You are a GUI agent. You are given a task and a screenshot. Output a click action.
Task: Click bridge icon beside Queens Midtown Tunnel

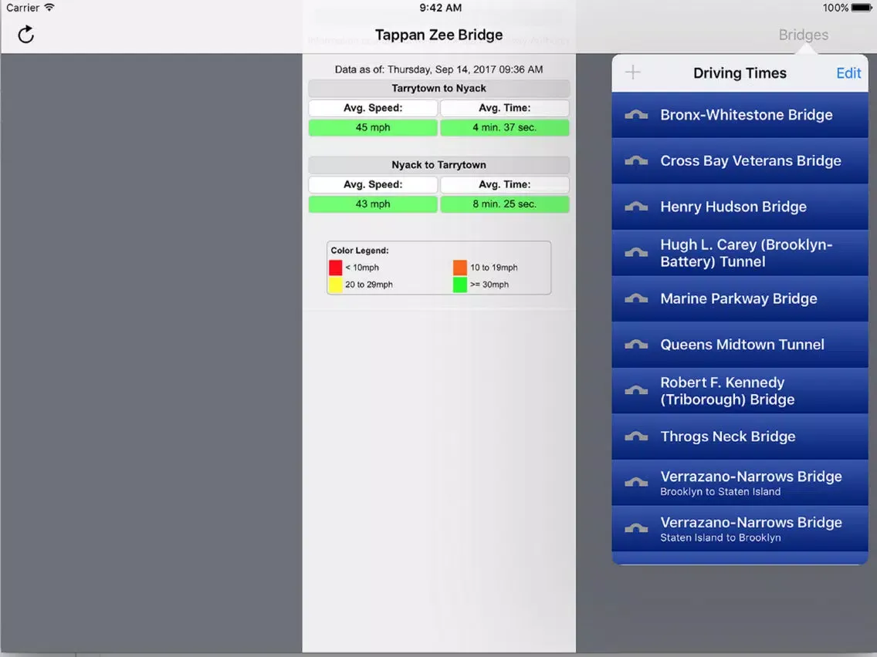636,345
